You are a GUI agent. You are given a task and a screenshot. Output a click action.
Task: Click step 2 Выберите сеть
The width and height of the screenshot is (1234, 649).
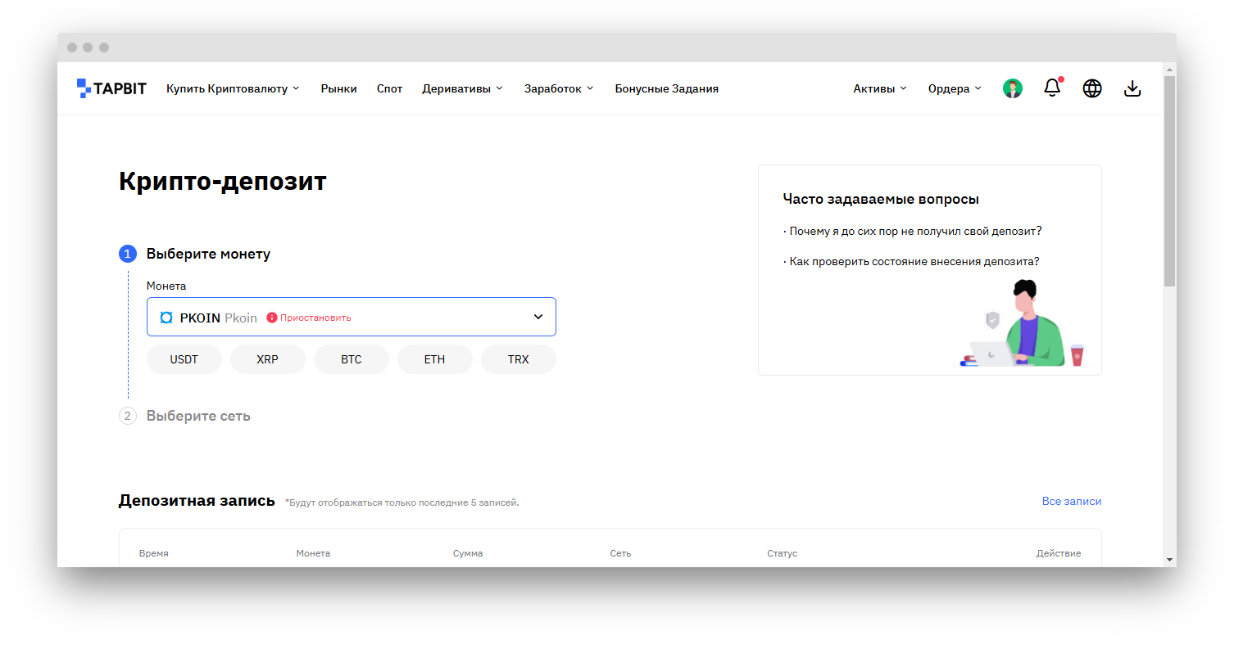(198, 416)
